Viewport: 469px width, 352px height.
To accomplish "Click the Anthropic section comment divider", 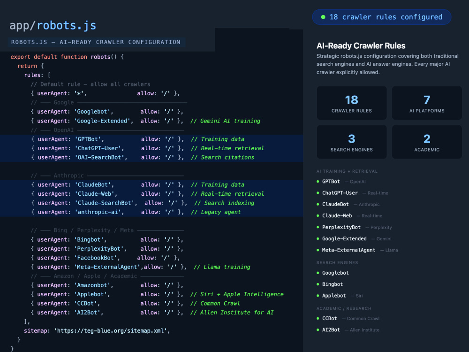I will [107, 176].
